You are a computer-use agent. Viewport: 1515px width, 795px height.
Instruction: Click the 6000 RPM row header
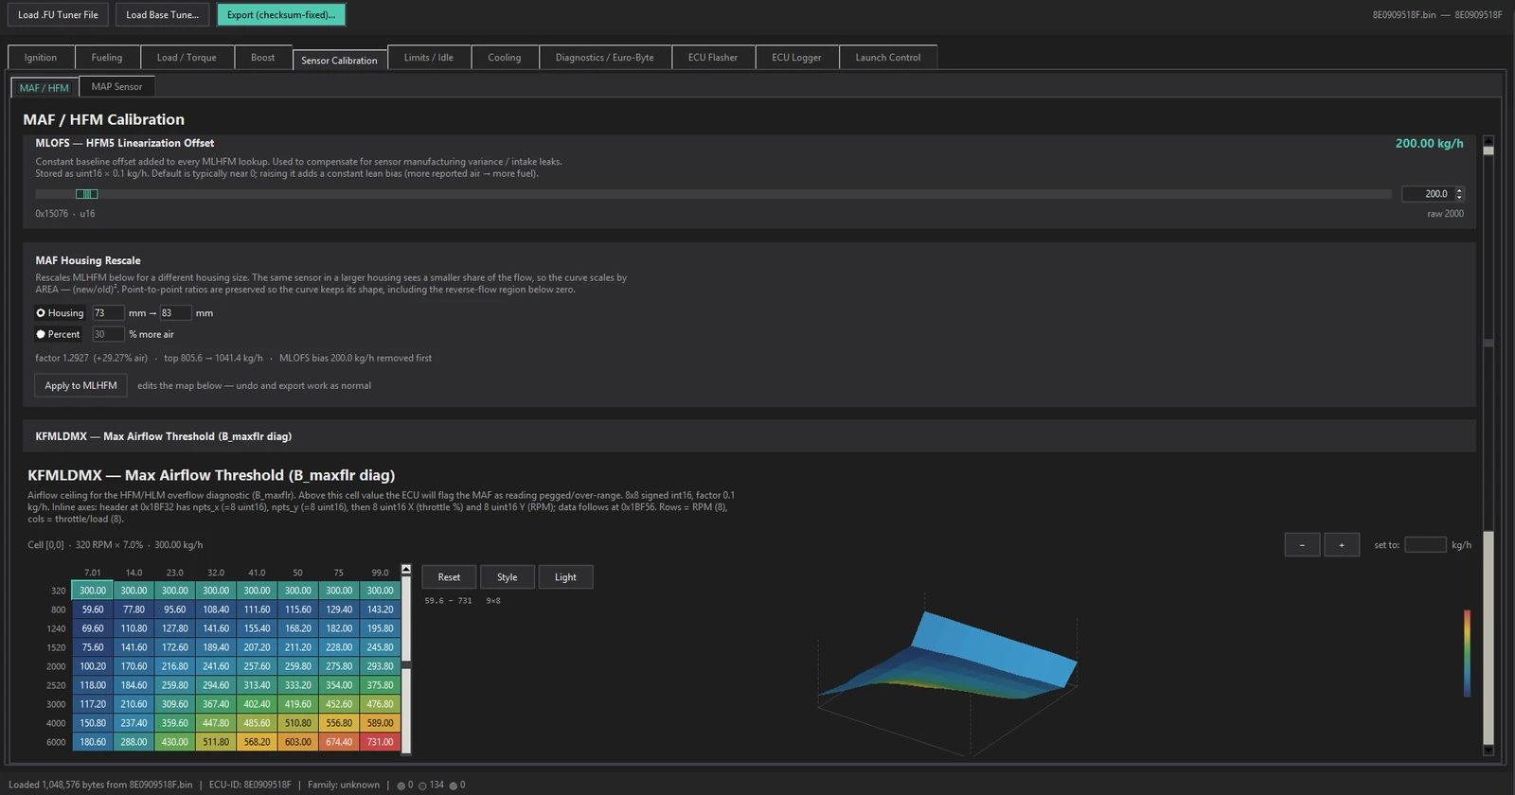(56, 742)
